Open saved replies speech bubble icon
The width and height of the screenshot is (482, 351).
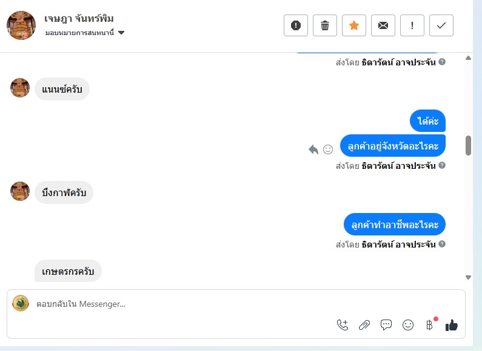pyautogui.click(x=386, y=325)
